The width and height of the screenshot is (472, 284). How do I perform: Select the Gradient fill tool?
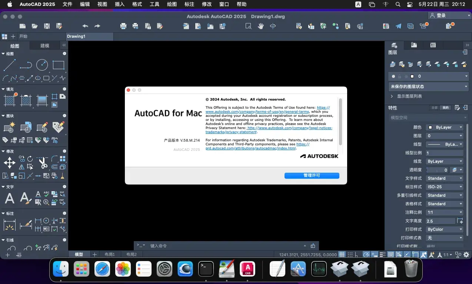click(x=42, y=101)
